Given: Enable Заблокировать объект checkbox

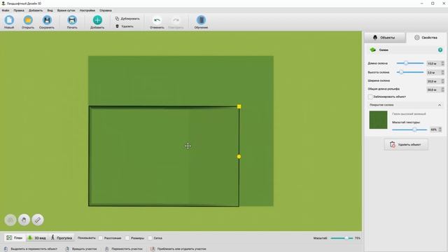Looking at the screenshot, I should click(370, 97).
